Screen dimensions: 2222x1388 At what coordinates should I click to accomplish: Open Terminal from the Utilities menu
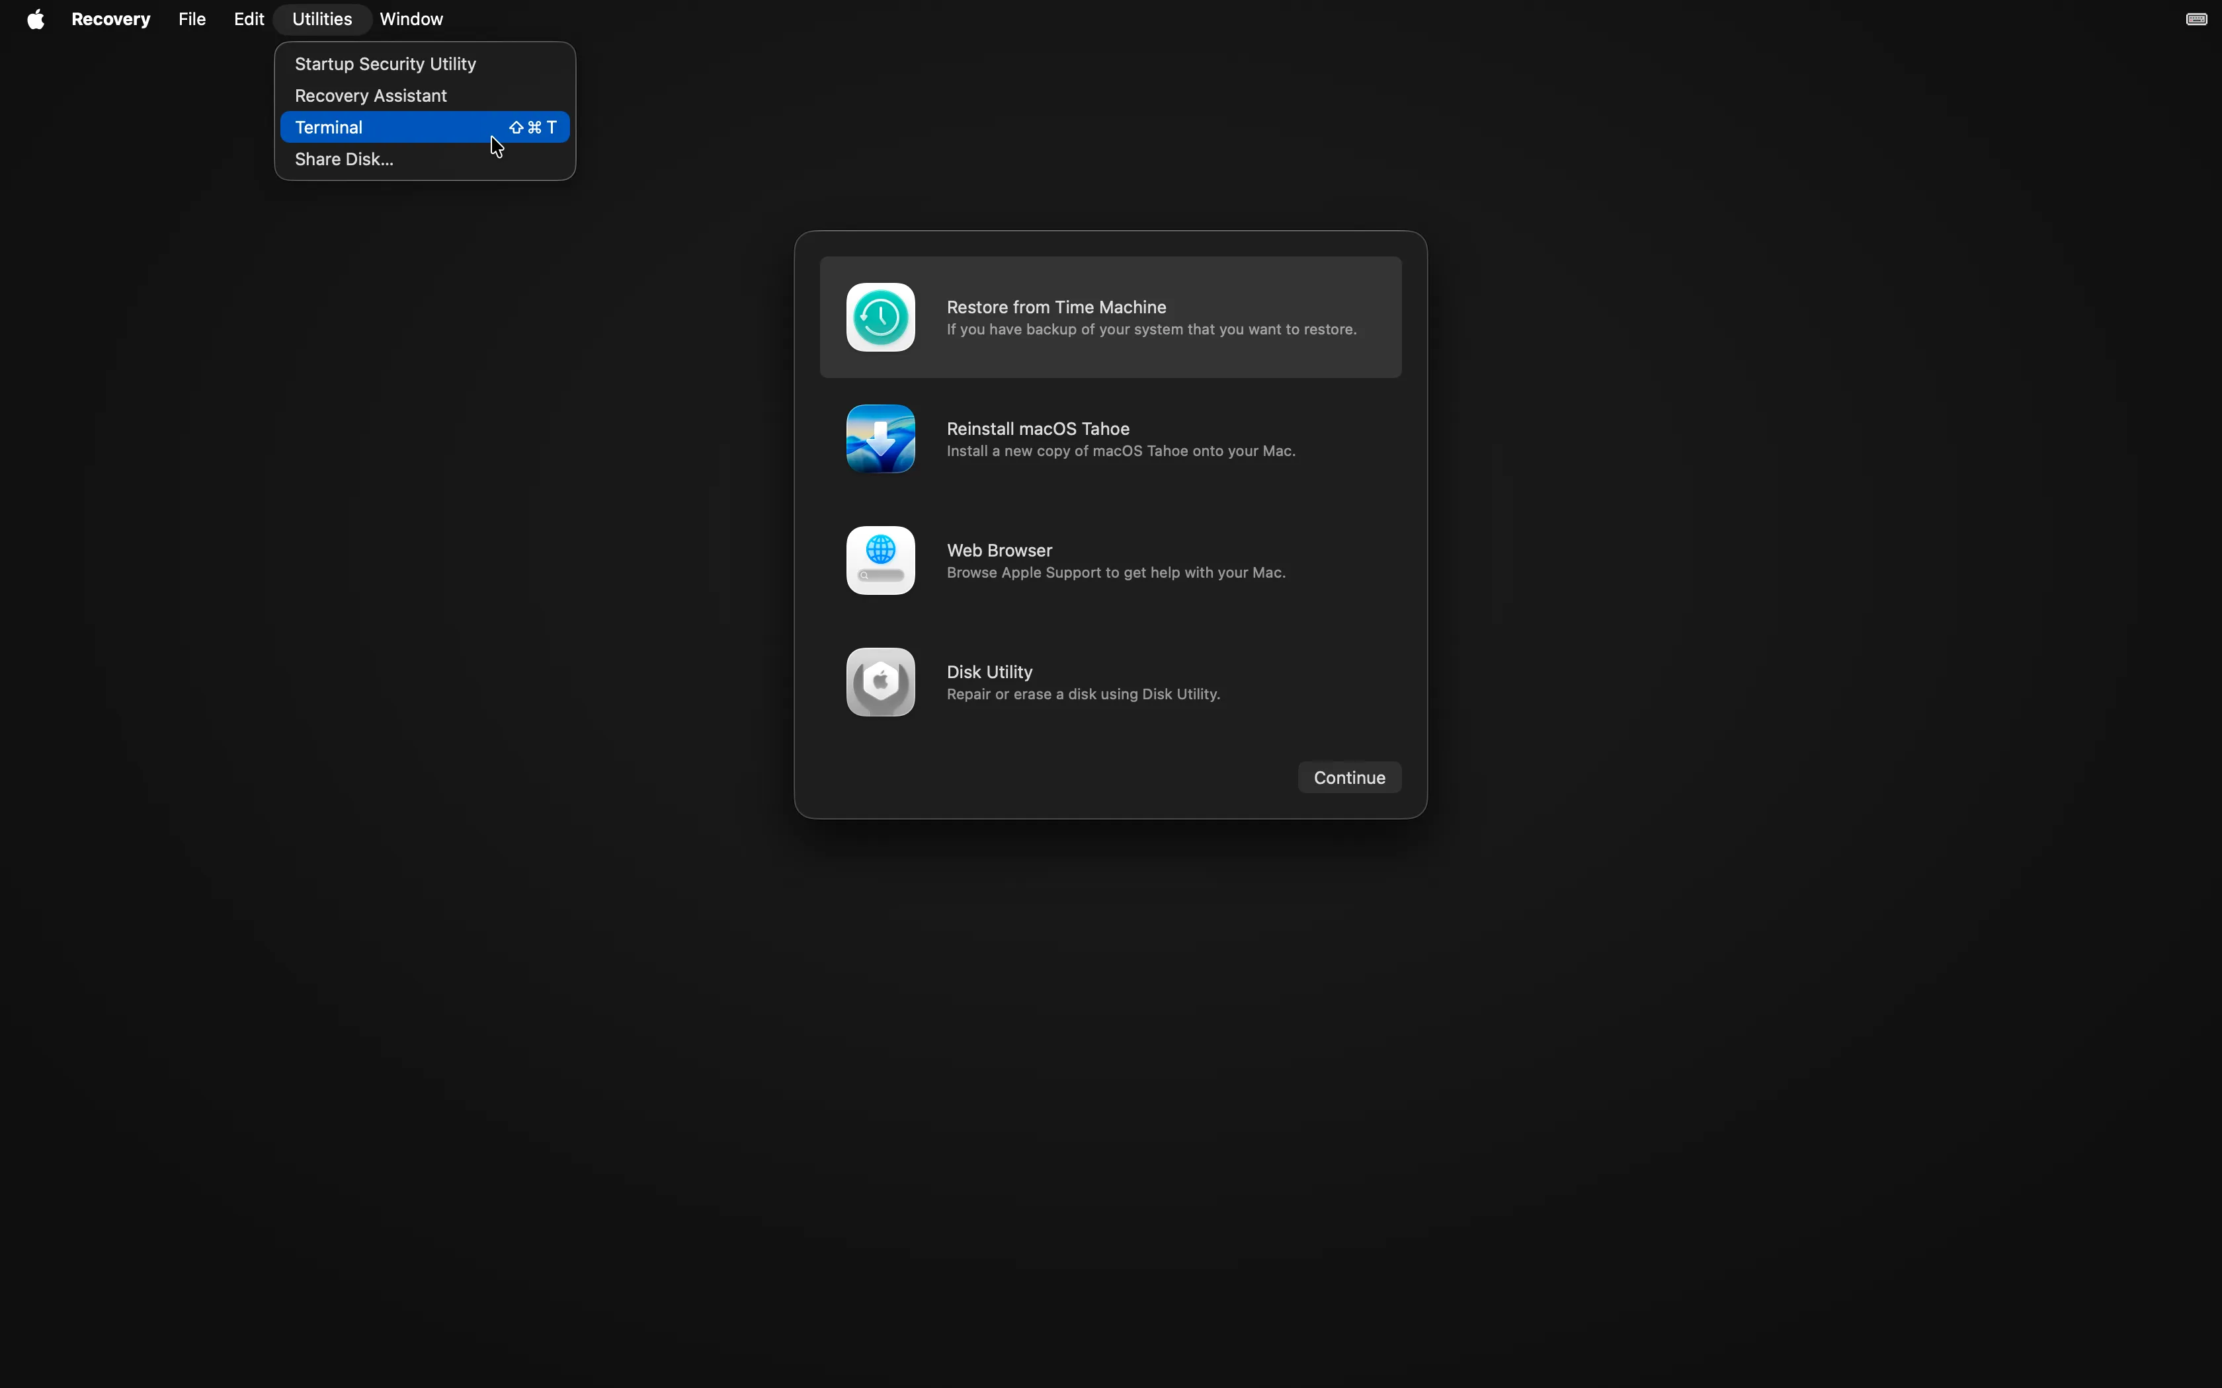(425, 128)
